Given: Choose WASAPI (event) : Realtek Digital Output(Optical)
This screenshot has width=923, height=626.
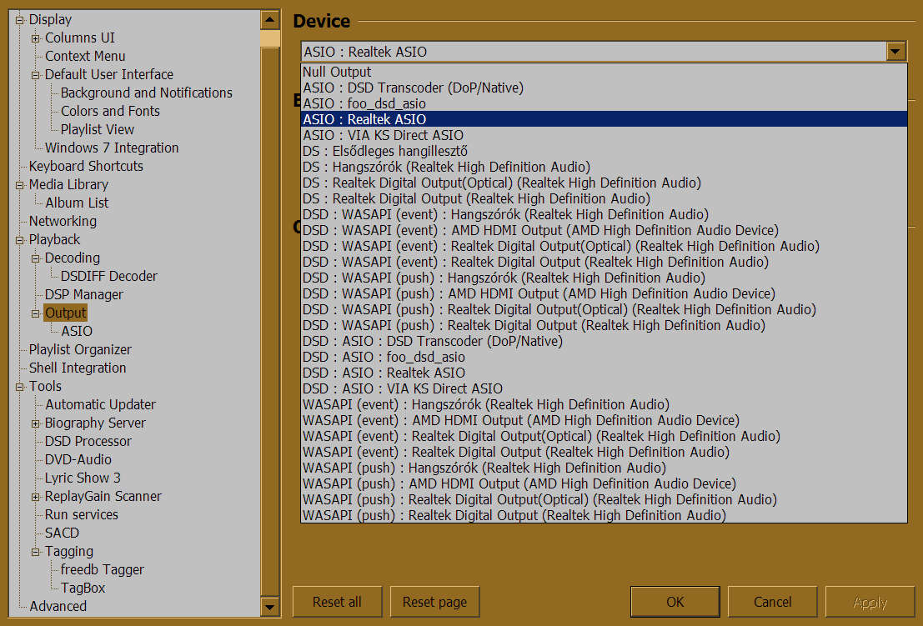Looking at the screenshot, I should pyautogui.click(x=604, y=437).
